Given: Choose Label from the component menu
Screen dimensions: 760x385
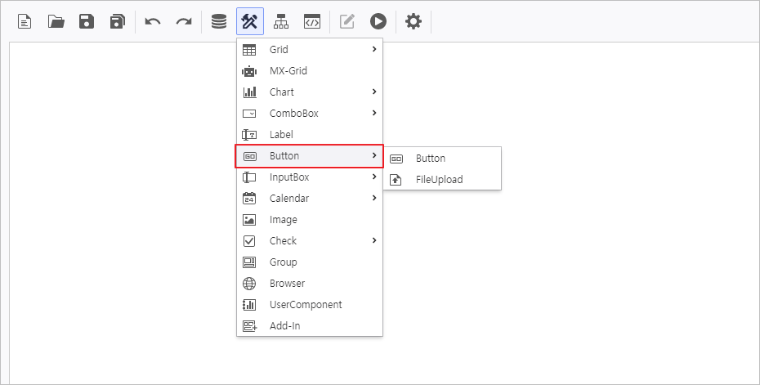Looking at the screenshot, I should [281, 135].
